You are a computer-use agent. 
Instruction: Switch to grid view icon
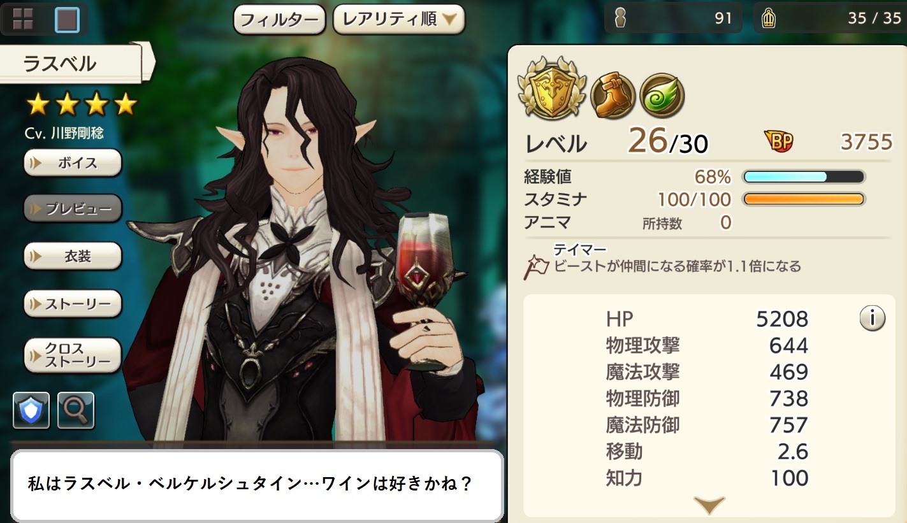23,19
